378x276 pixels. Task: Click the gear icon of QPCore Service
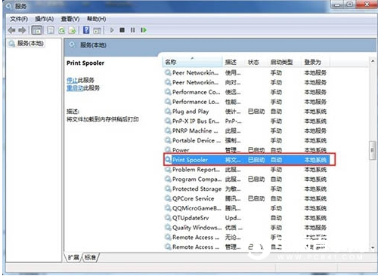[168, 198]
